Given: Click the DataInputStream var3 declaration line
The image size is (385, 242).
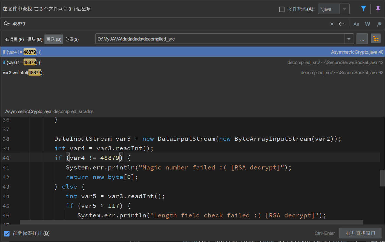Looking at the screenshot, I should coord(198,139).
